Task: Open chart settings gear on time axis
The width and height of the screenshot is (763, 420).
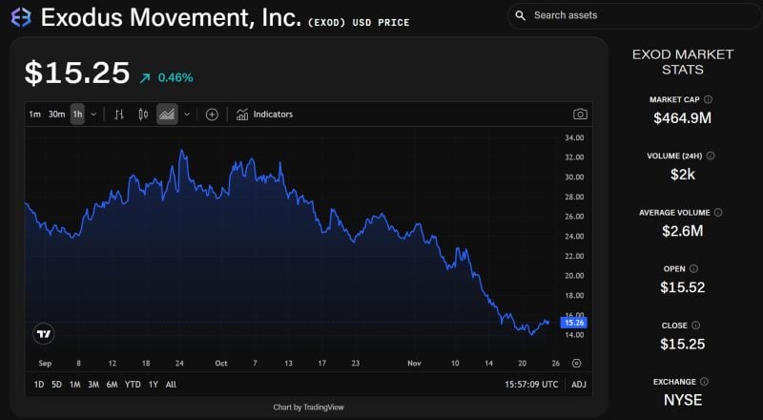Action: pyautogui.click(x=576, y=364)
